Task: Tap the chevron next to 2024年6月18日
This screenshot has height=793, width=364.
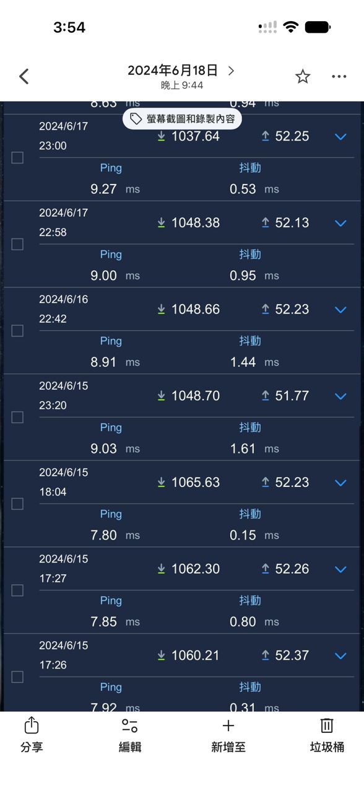Action: tap(231, 71)
